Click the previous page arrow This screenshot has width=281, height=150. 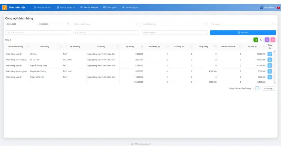click(254, 88)
